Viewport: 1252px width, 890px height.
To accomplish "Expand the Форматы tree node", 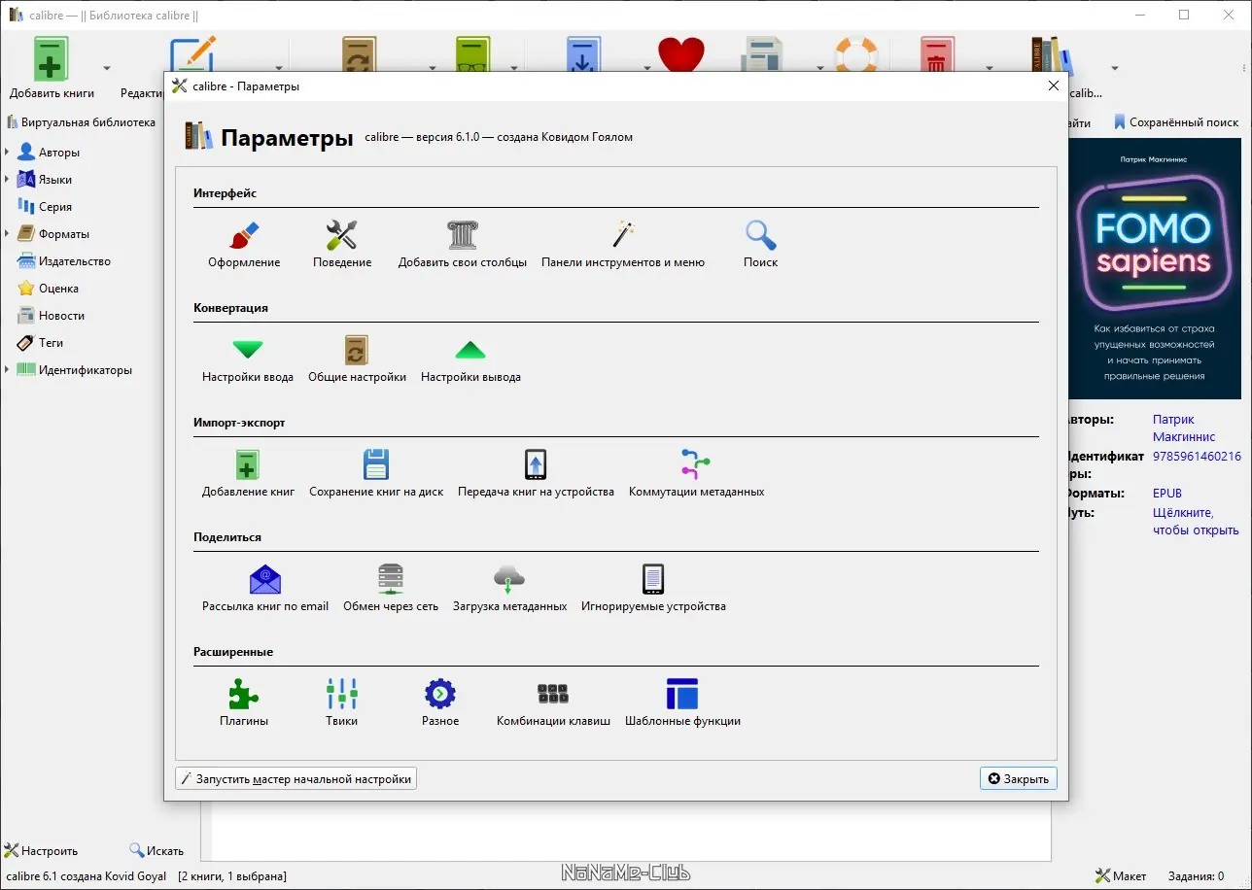I will tap(8, 234).
